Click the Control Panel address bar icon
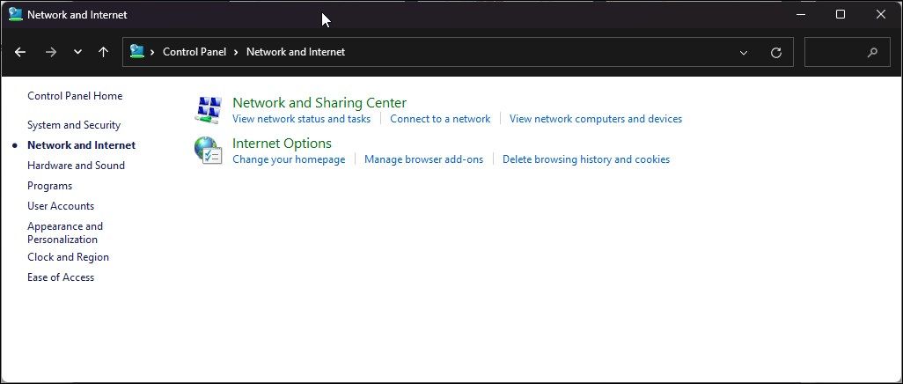 tap(137, 52)
